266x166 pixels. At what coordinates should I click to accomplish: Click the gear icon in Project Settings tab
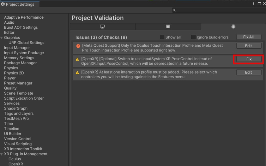(3, 4)
